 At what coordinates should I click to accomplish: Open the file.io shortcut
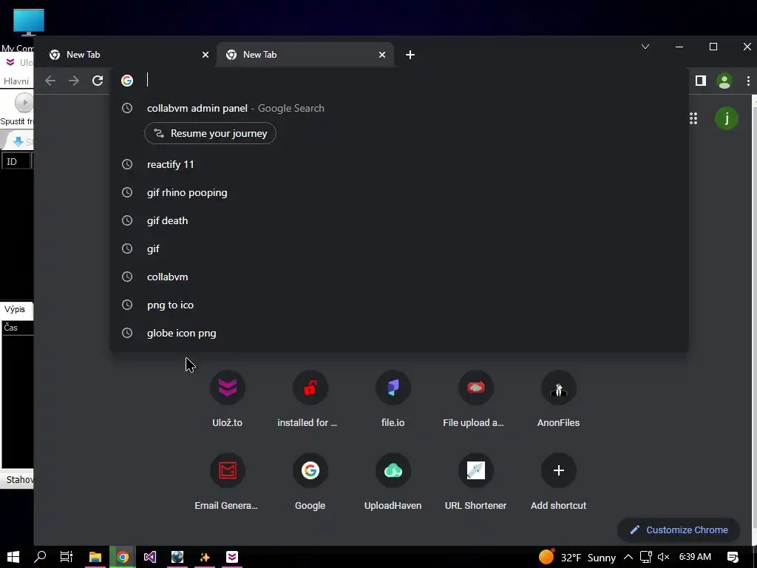(393, 399)
